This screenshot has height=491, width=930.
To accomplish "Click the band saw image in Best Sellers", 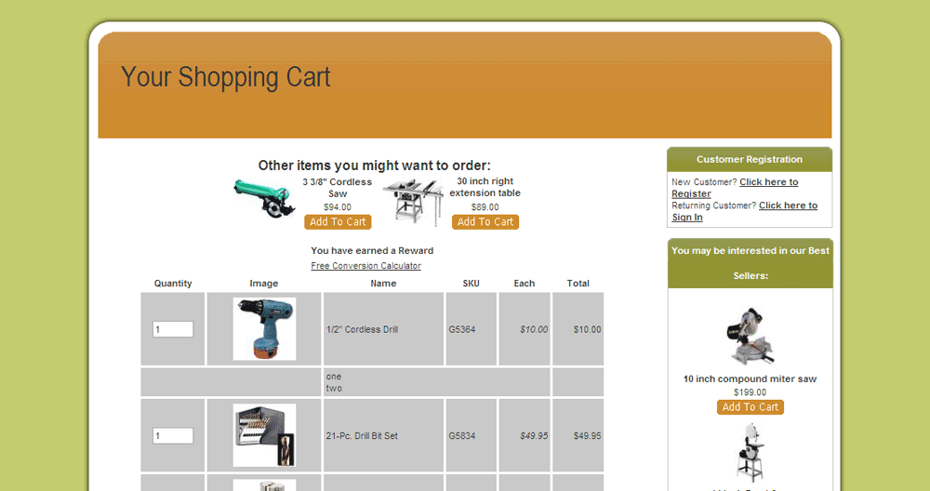I will [750, 452].
